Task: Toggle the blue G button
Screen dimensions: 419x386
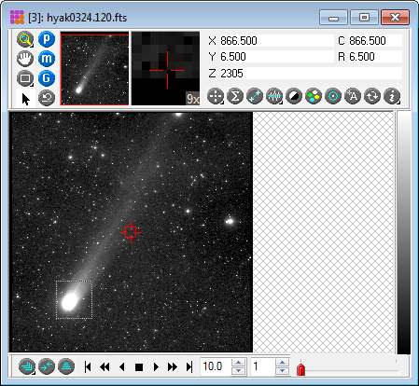Action: (47, 78)
